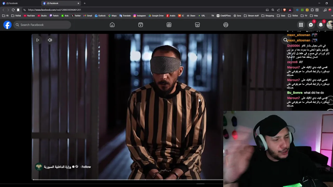Screen dimensions: 333x187
Task: Click the facebook.com reel URL address field
Action: (54, 10)
